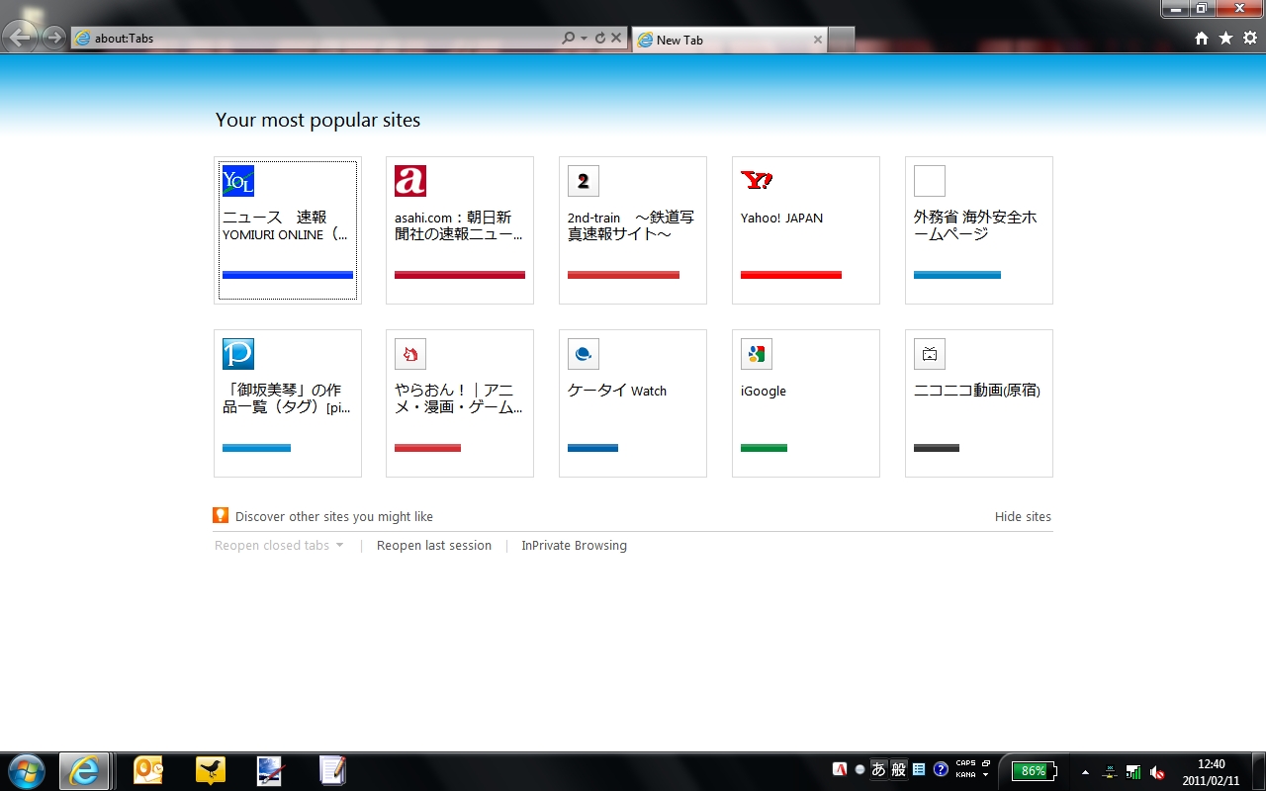
Task: Click the ケータイ Watch favicon
Action: point(584,354)
